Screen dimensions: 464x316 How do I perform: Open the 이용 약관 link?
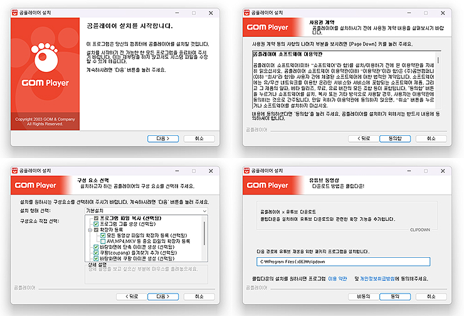(337, 279)
